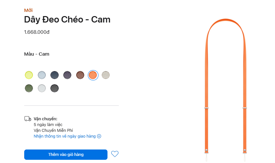Viewport: 275px width, 163px height.
Task: Choose the brown strap color swatch
Action: [x=80, y=75]
